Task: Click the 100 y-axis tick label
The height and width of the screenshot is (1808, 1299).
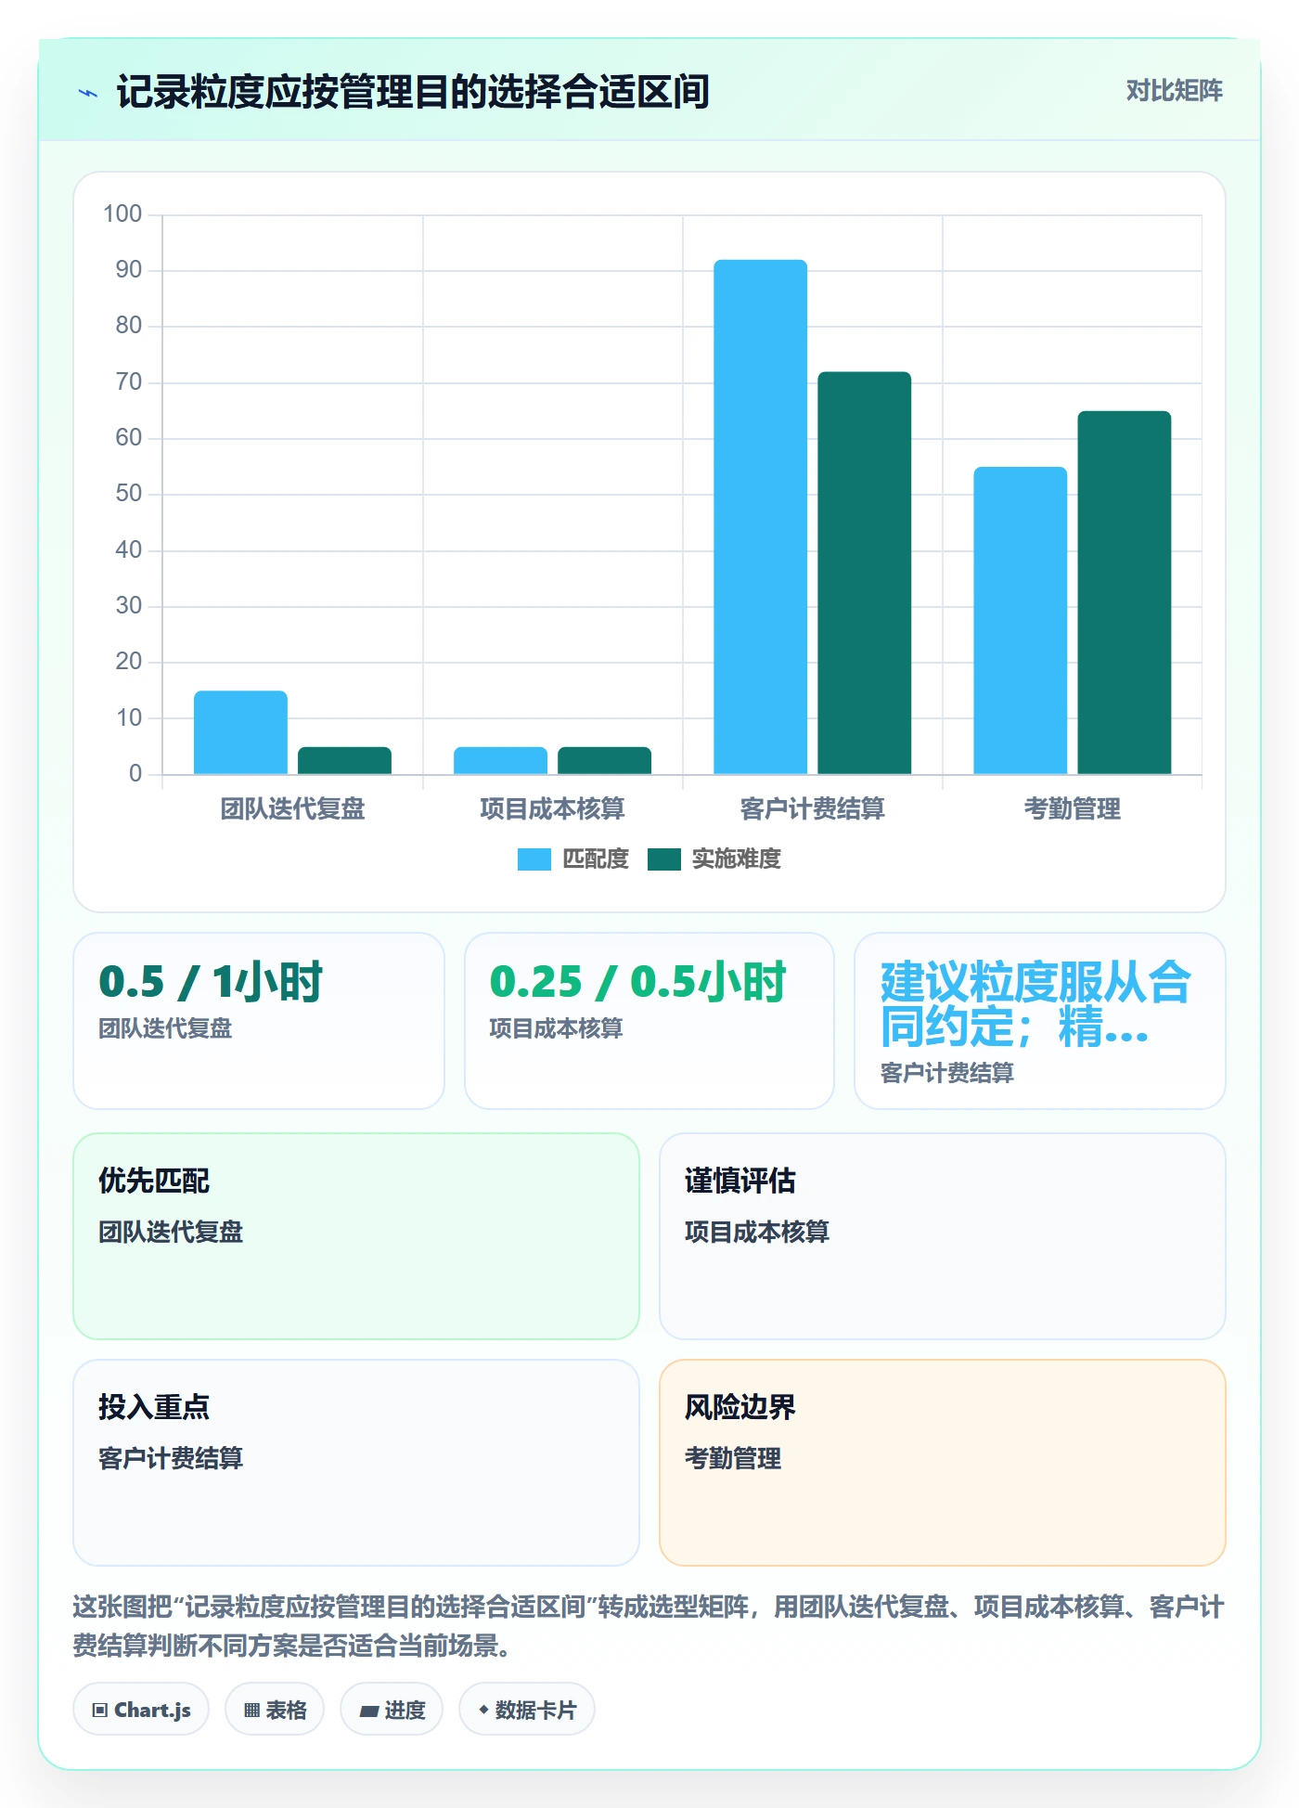Action: pos(122,214)
